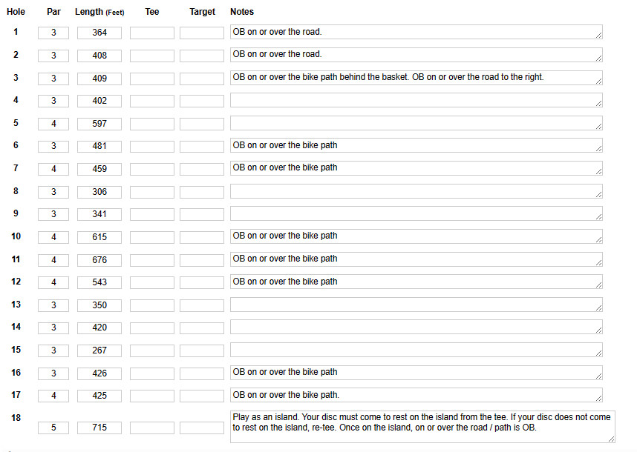This screenshot has width=637, height=452.
Task: Click the Tee field for hole 3
Action: (x=152, y=79)
